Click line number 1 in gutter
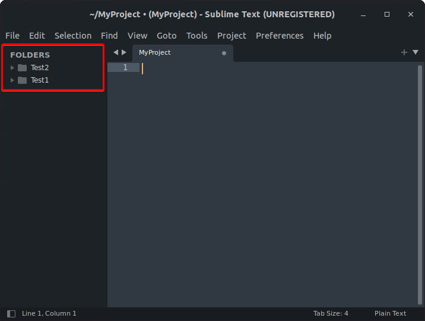This screenshot has width=425, height=321. pos(125,67)
